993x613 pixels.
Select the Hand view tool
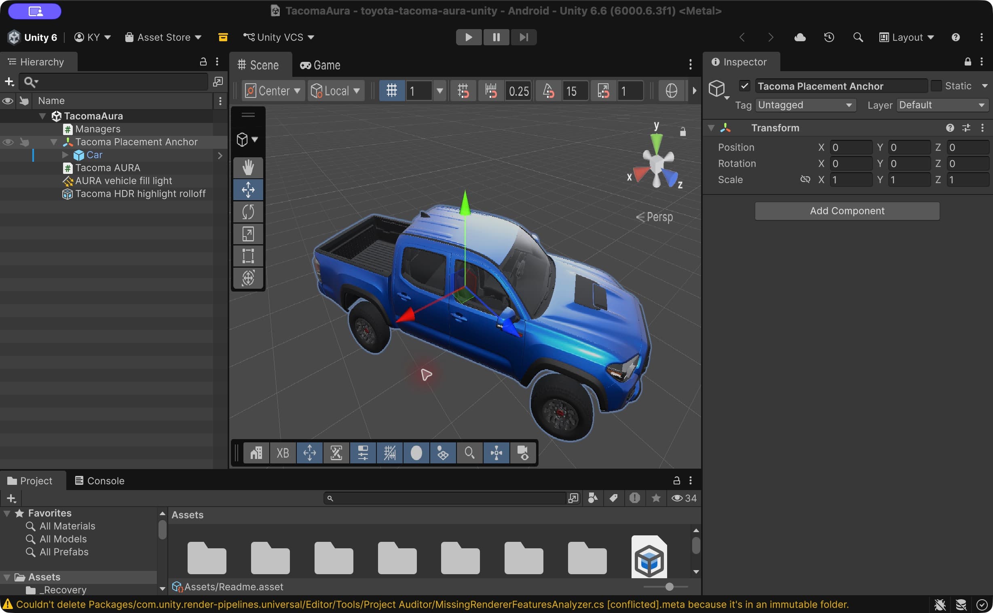248,167
